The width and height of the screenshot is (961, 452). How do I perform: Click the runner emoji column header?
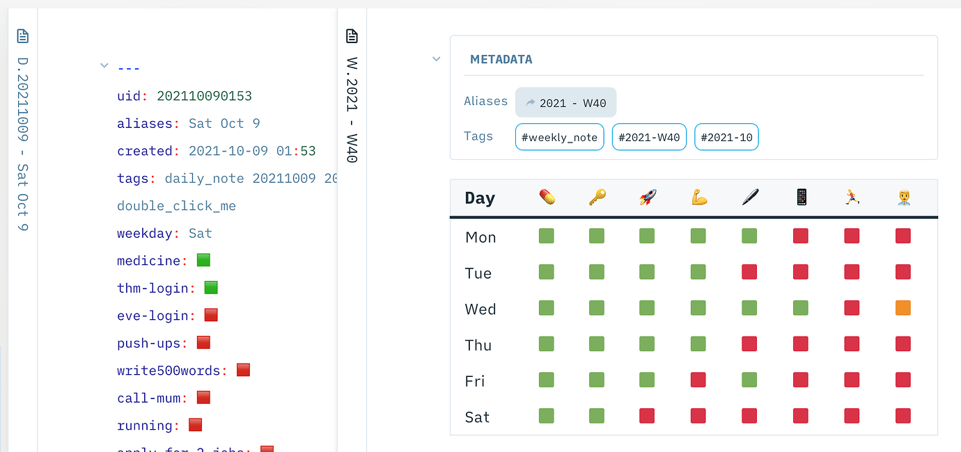coord(852,197)
